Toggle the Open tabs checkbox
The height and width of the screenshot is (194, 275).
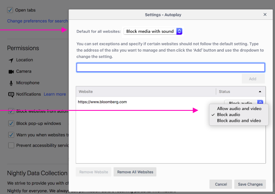point(11,10)
